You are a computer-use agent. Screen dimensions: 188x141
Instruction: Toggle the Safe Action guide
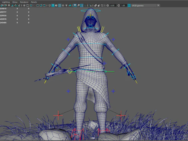(41, 5)
